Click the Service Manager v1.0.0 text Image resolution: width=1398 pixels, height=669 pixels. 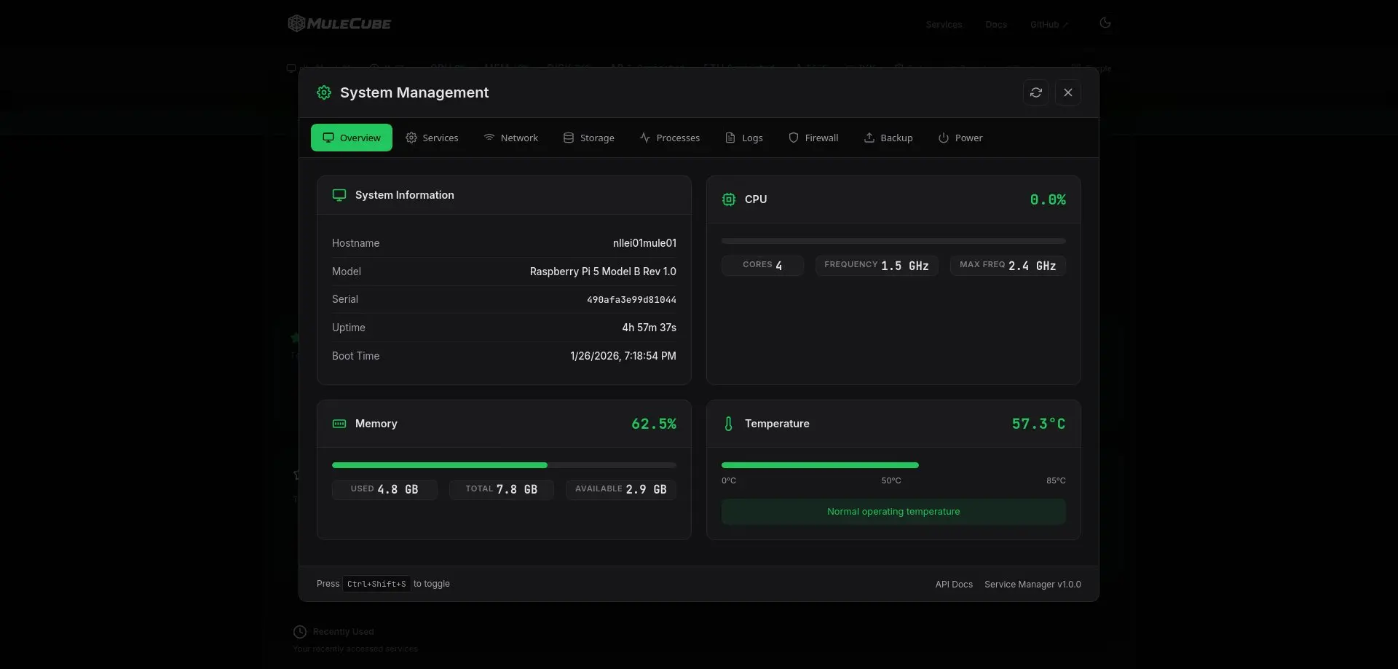(1032, 585)
